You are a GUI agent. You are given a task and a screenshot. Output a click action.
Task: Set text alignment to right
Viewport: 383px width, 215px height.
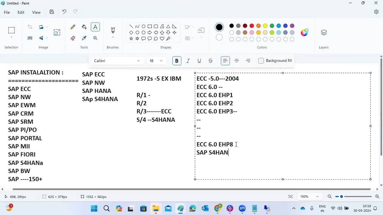tap(248, 61)
